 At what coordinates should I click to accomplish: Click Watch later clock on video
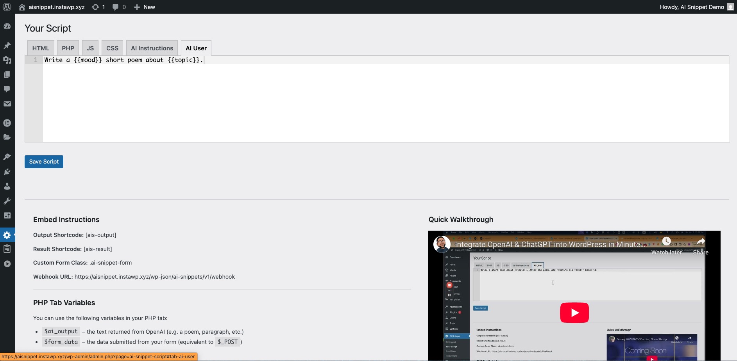[667, 247]
